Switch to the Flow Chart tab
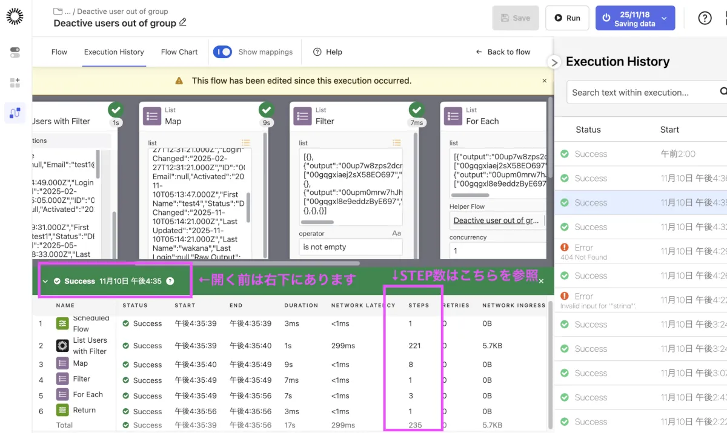The width and height of the screenshot is (727, 433). [179, 52]
